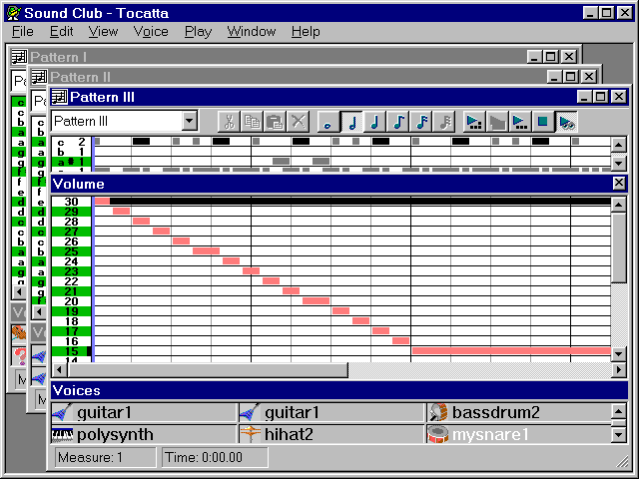Open the Voice menu
The height and width of the screenshot is (479, 639).
pos(151,31)
